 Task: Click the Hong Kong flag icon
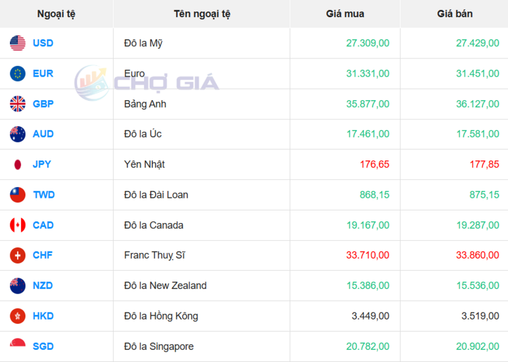click(x=18, y=316)
